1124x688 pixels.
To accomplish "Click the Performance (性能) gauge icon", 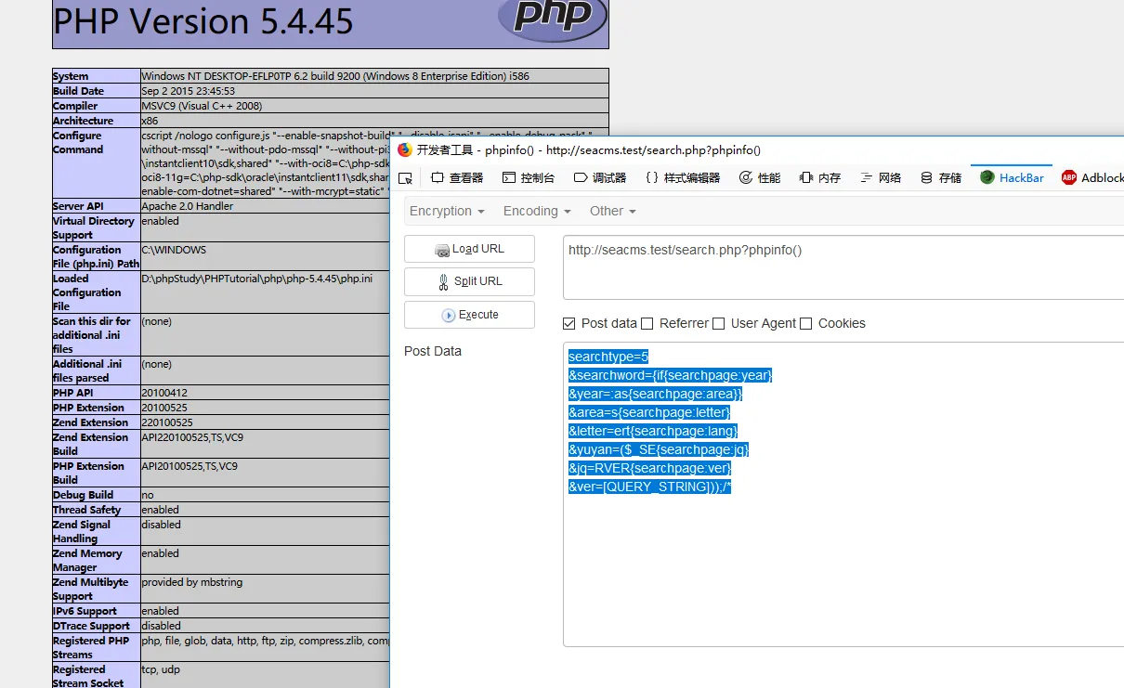I will tap(746, 178).
